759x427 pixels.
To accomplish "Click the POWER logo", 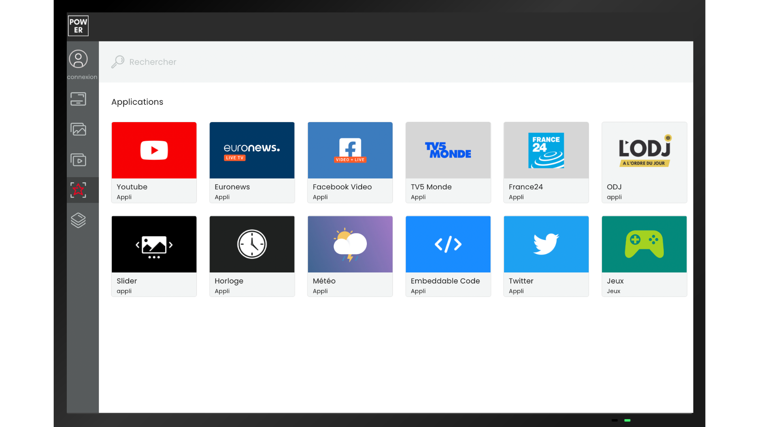I will pos(78,26).
